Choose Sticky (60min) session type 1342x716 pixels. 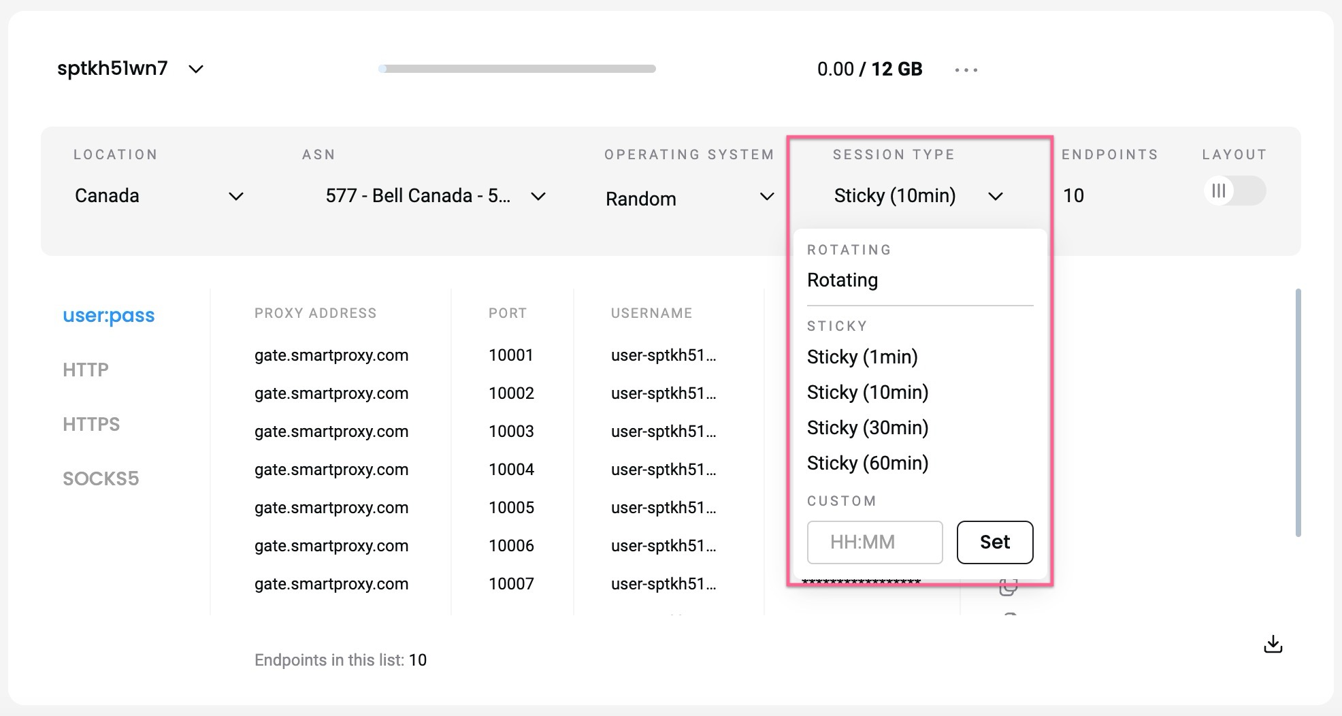(868, 463)
